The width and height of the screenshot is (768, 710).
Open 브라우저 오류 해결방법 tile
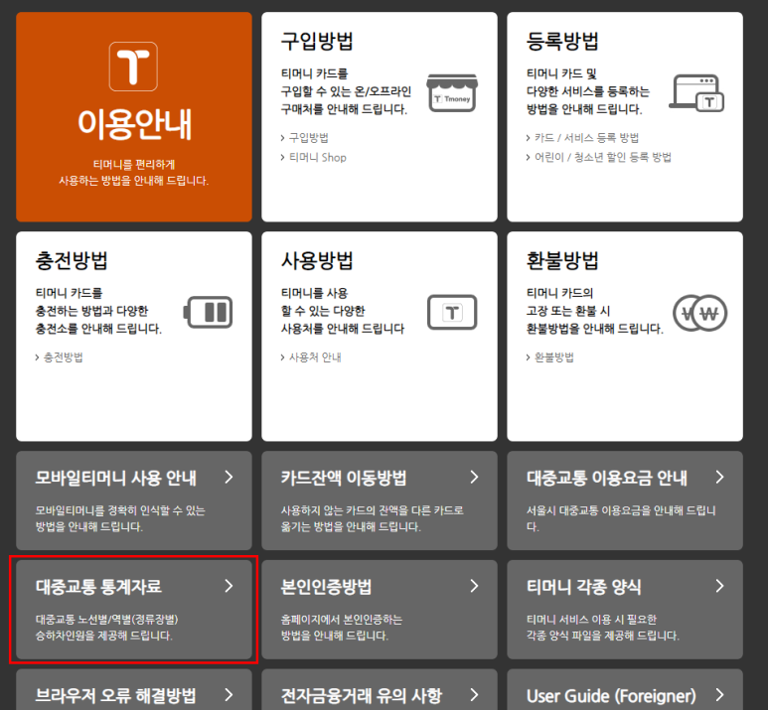point(134,690)
